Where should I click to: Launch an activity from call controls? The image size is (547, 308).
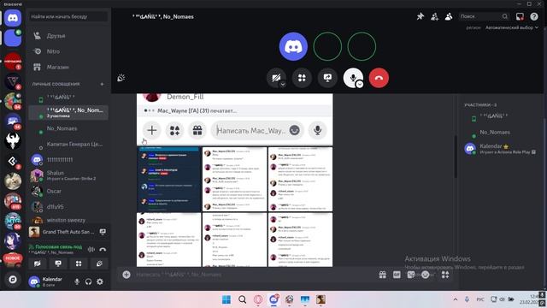[302, 78]
